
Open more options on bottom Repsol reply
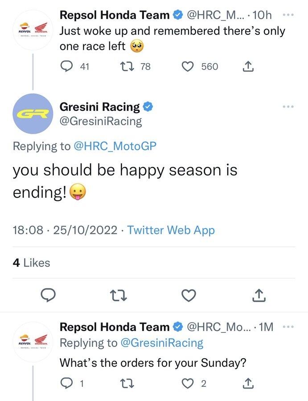[x=288, y=327]
